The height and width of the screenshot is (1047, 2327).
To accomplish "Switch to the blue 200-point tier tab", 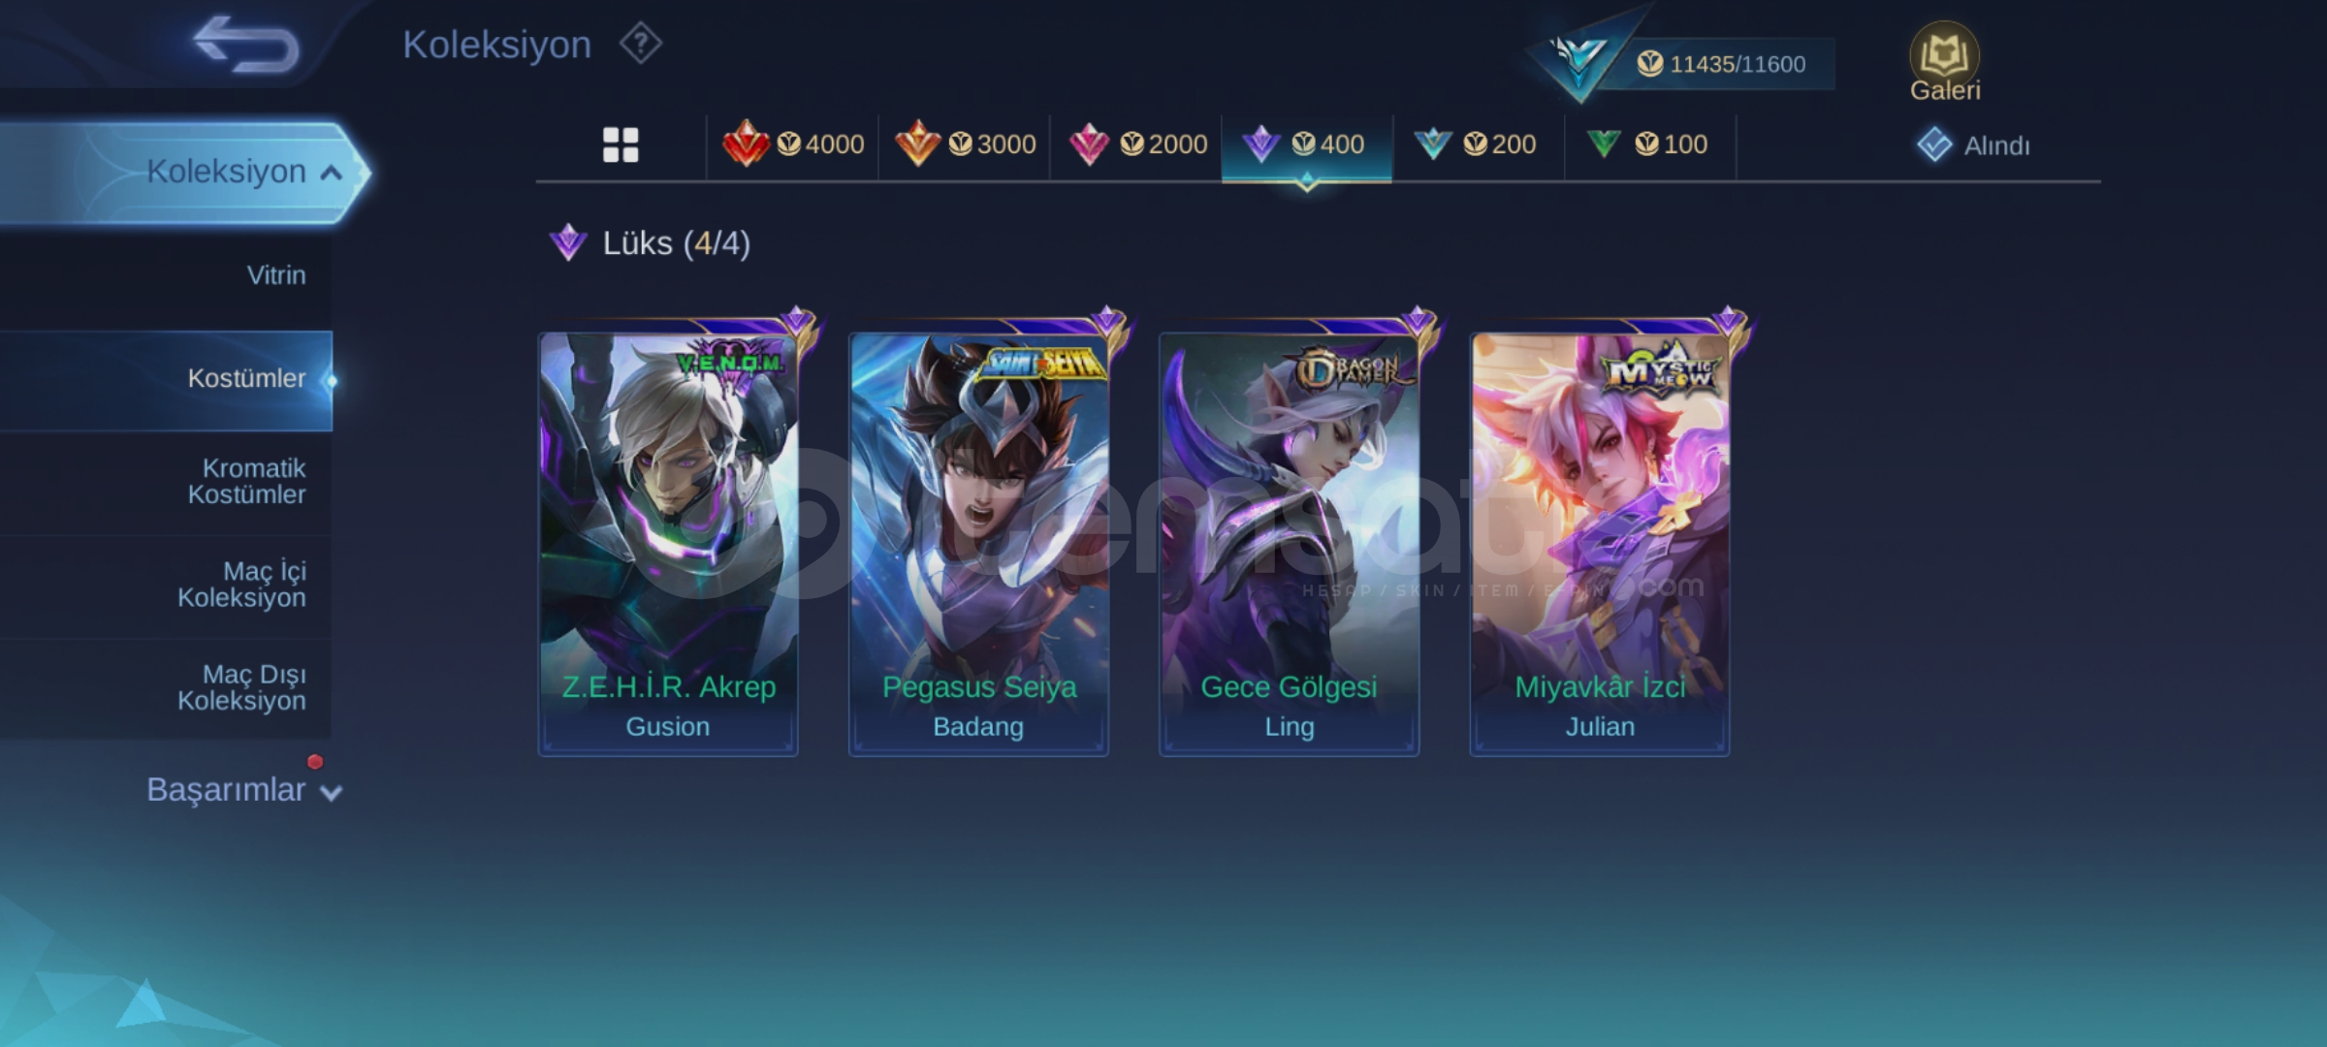I will 1479,144.
